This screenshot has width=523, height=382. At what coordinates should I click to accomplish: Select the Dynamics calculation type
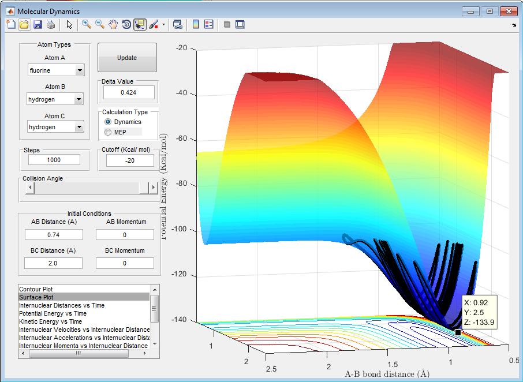pyautogui.click(x=108, y=122)
